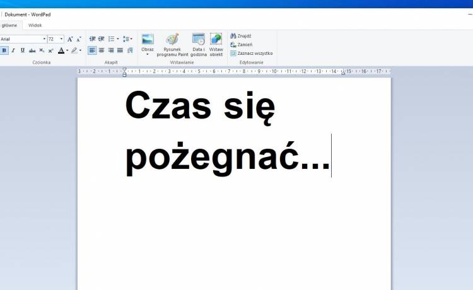Switch to the główne ribbon tab
Viewport: 473px width, 290px height.
(9, 25)
